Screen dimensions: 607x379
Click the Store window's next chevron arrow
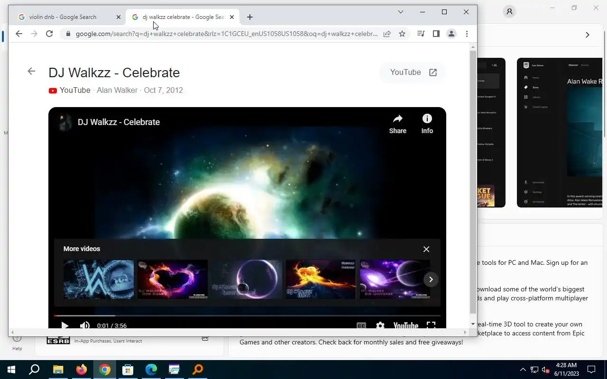click(588, 35)
